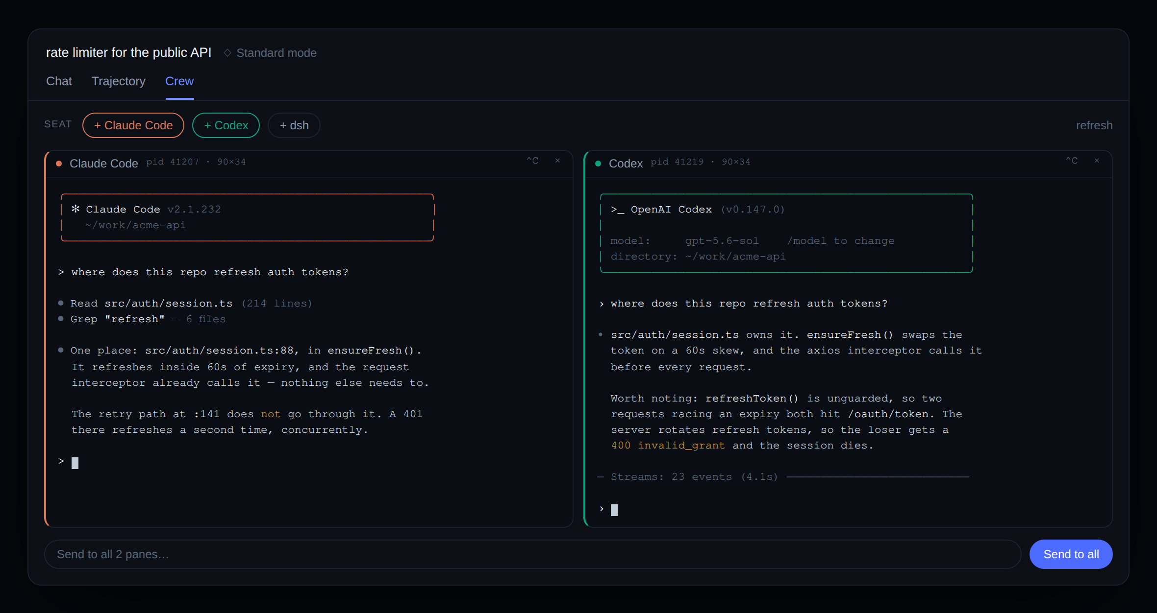This screenshot has height=613, width=1157.
Task: Click the 'Read src/auth/session.ts' tool line
Action: click(185, 304)
